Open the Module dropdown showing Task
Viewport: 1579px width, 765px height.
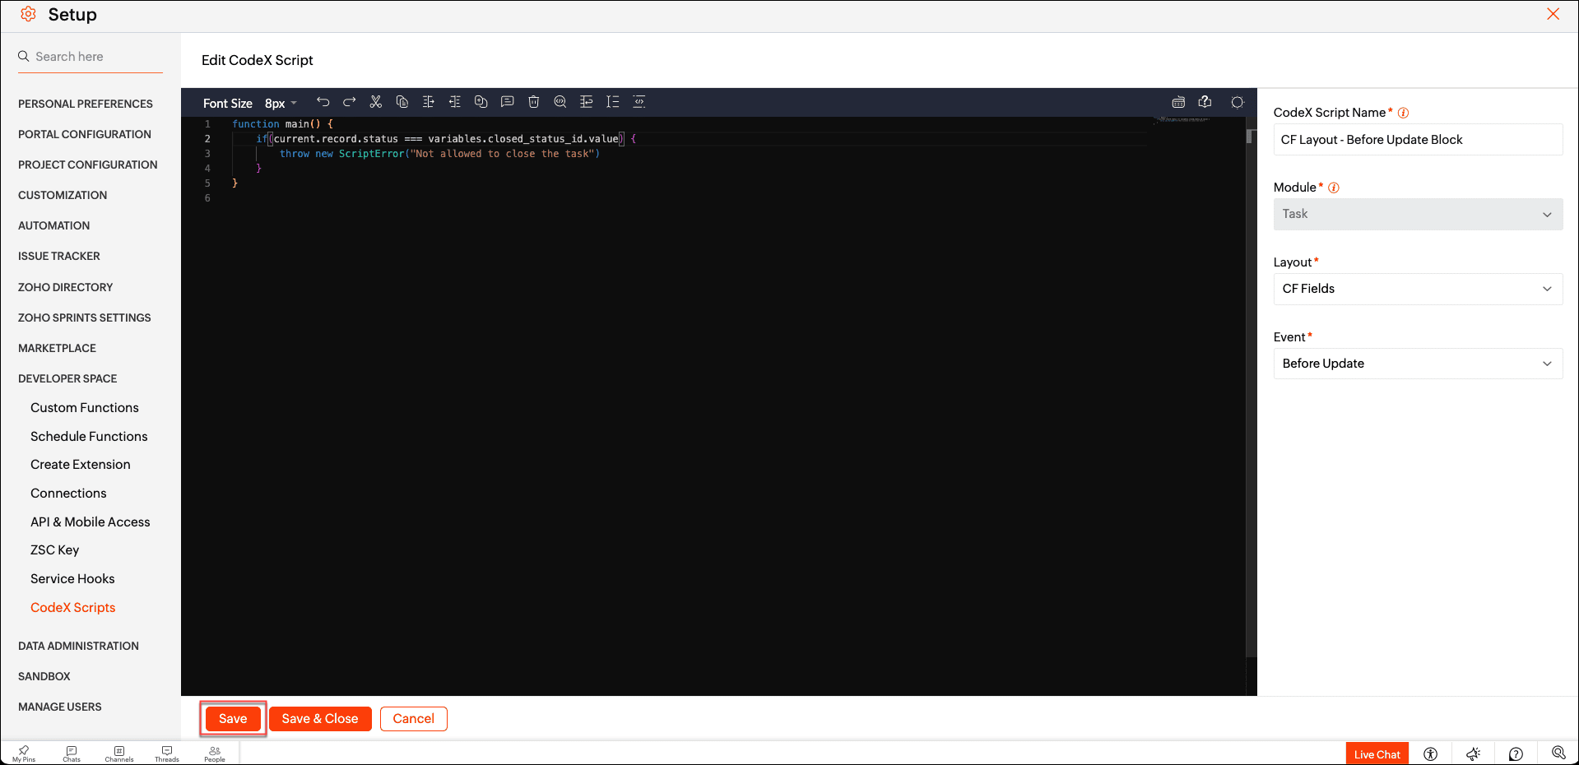pyautogui.click(x=1418, y=215)
